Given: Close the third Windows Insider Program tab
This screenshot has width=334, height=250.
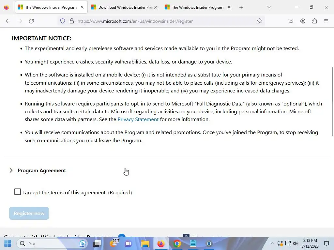Looking at the screenshot, I should [229, 7].
